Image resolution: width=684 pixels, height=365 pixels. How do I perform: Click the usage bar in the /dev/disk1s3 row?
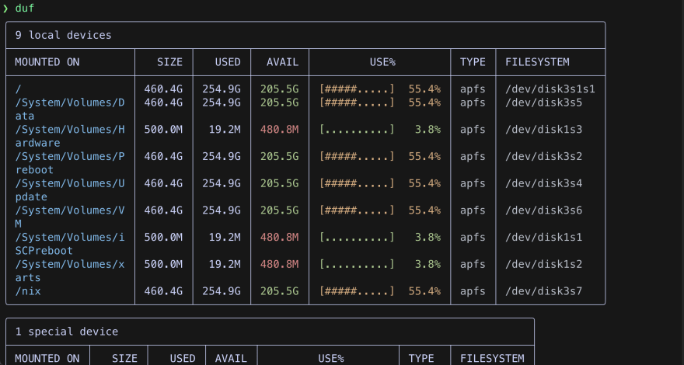click(x=357, y=130)
